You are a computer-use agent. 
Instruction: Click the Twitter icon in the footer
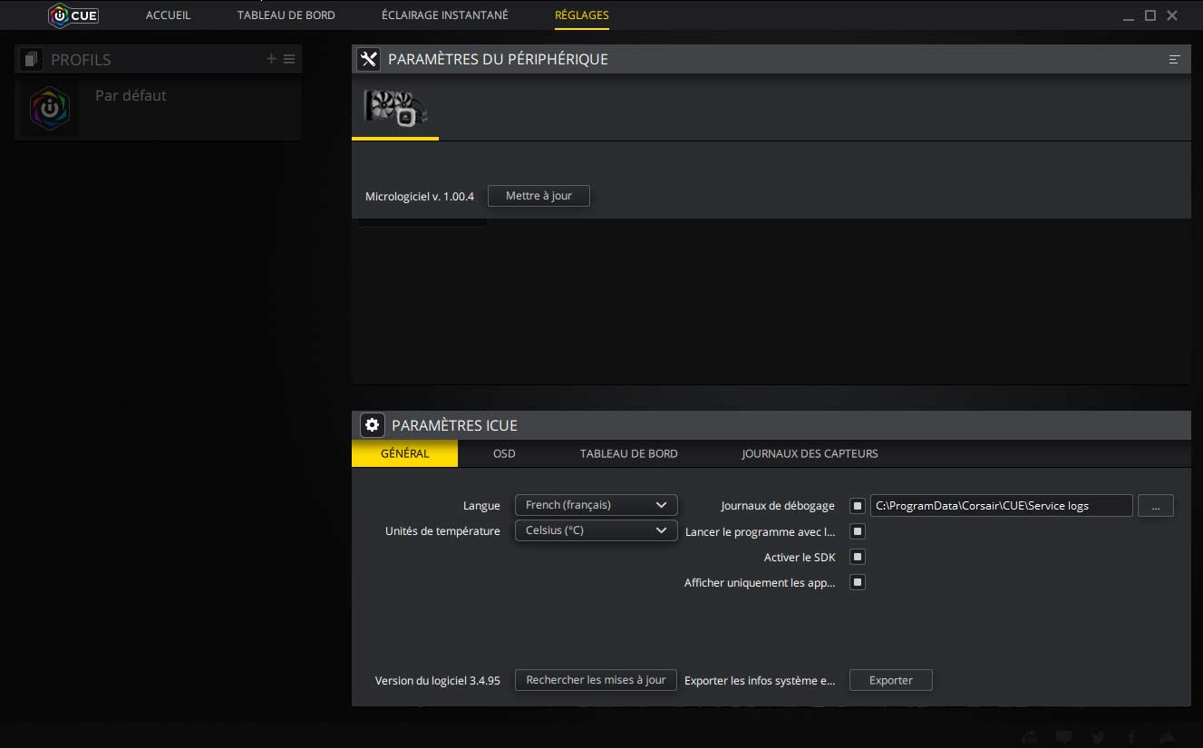[1099, 737]
